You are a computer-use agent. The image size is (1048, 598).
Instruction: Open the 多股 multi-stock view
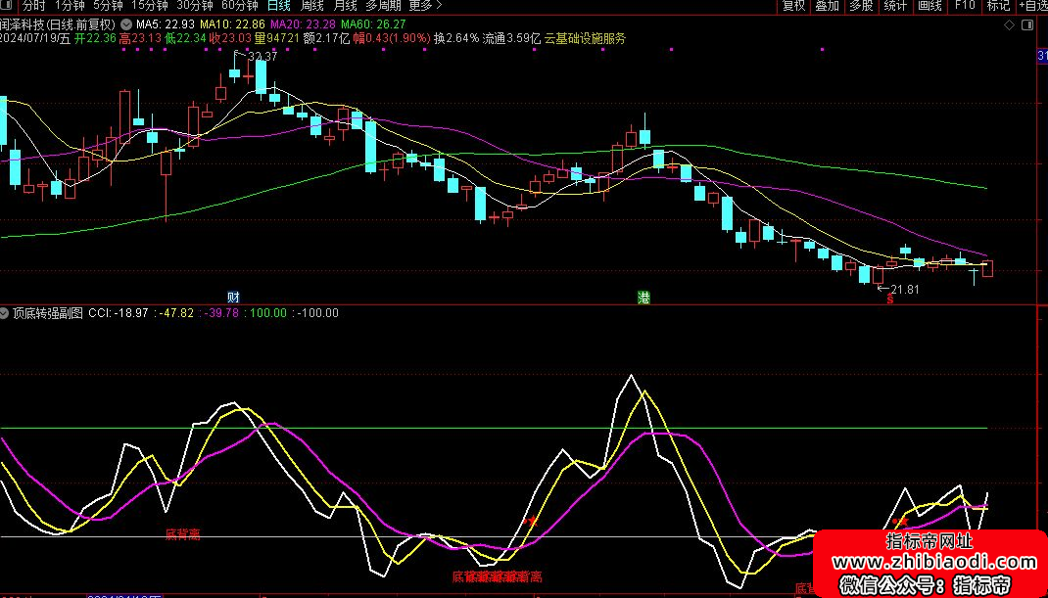pos(862,6)
